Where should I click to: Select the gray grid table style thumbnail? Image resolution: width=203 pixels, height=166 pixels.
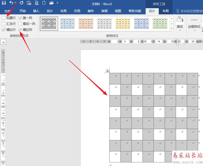(49, 24)
